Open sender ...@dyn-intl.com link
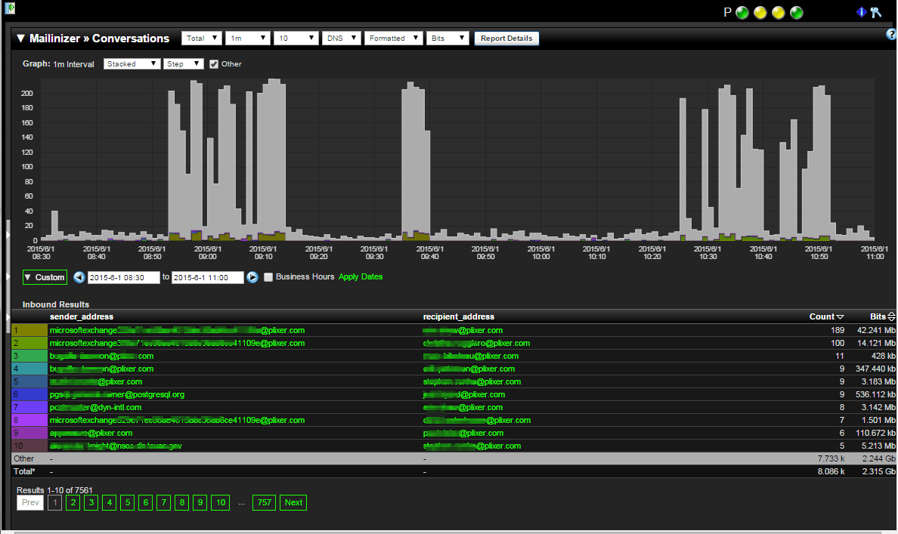898x534 pixels. (x=96, y=408)
